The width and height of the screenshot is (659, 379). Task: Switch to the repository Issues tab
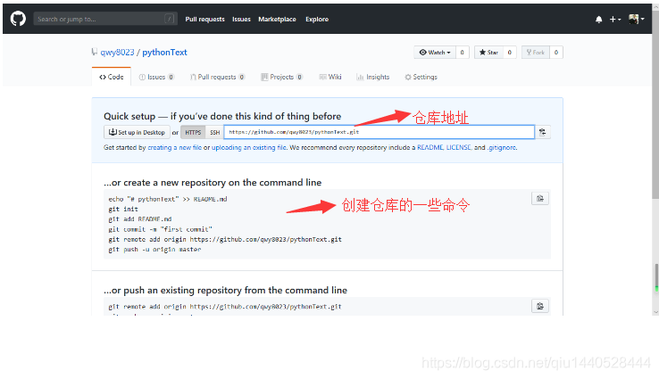point(156,77)
